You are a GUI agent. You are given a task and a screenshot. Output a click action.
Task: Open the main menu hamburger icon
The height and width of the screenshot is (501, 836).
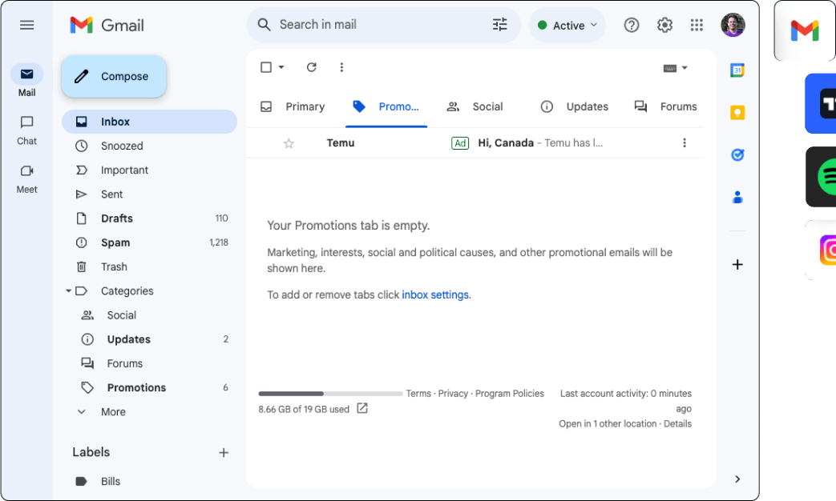pos(26,25)
